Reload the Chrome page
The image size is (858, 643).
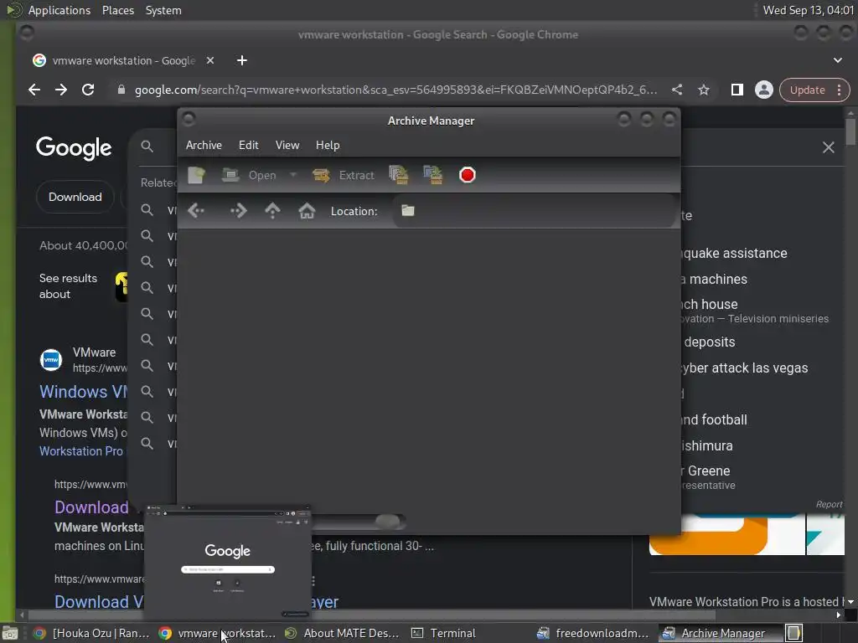tap(87, 90)
